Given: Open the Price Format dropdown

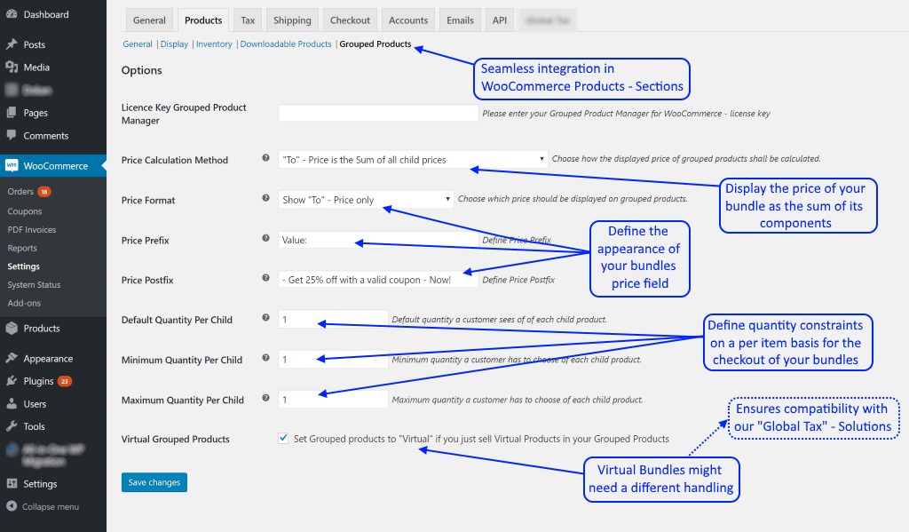Looking at the screenshot, I should (366, 200).
